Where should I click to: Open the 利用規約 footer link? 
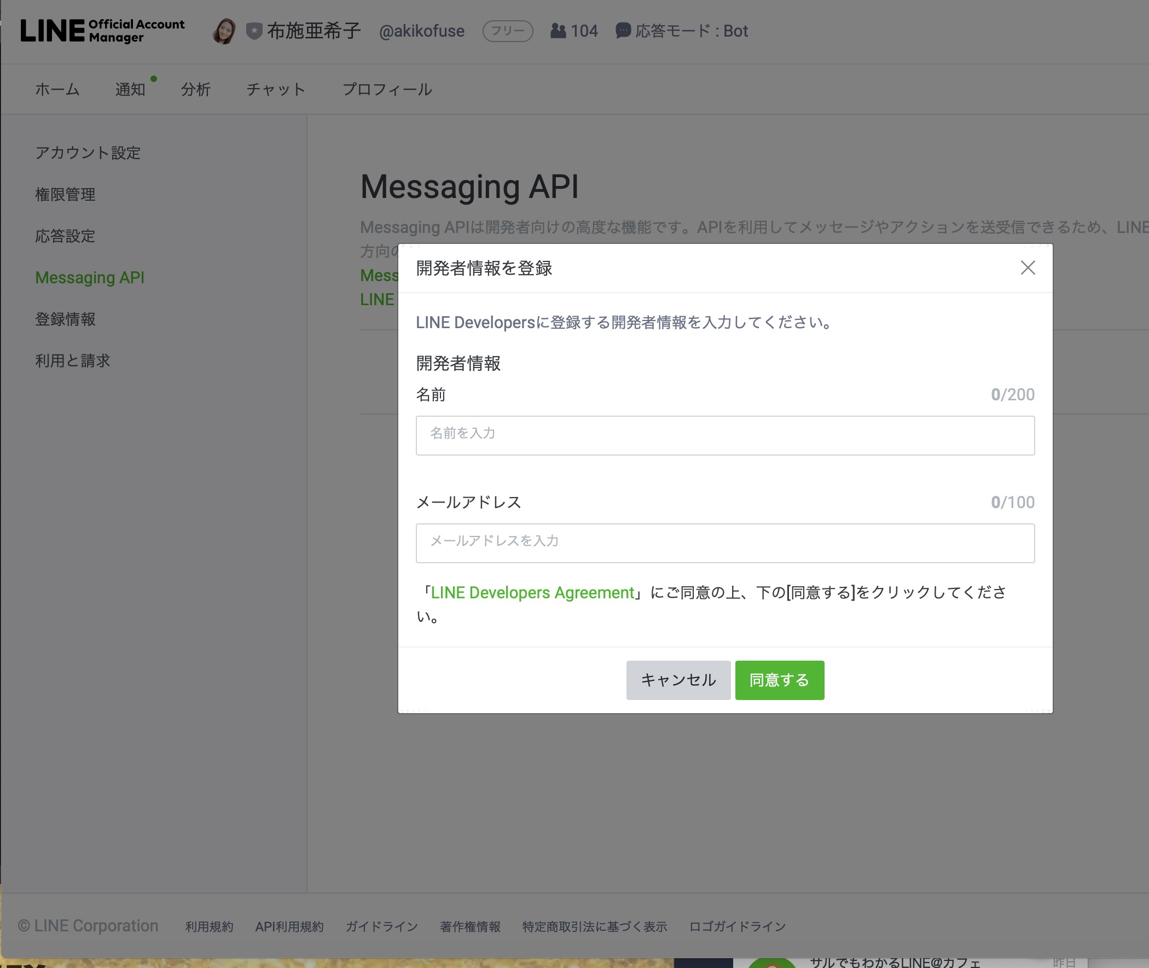[209, 927]
